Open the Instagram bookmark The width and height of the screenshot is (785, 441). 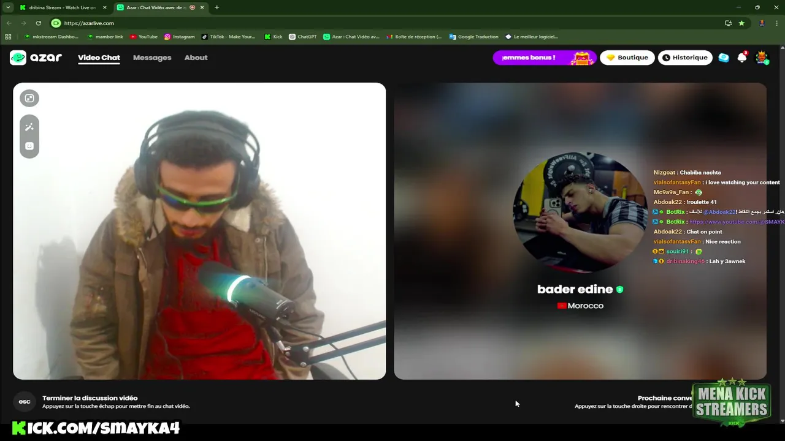tap(179, 37)
